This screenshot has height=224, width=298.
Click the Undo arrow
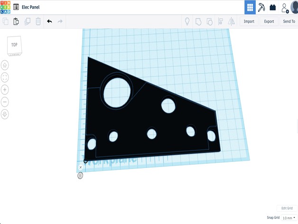click(49, 21)
